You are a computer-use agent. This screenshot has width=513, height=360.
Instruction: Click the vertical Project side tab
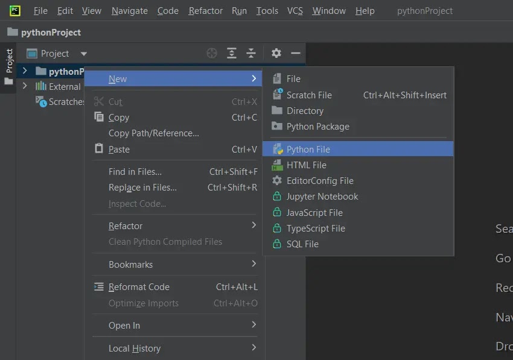pyautogui.click(x=9, y=60)
